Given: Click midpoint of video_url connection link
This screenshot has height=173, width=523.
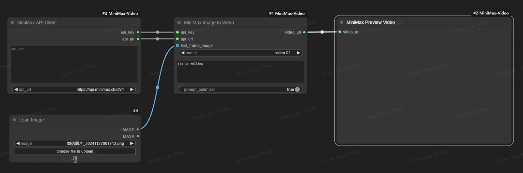Looking at the screenshot, I should coord(322,32).
